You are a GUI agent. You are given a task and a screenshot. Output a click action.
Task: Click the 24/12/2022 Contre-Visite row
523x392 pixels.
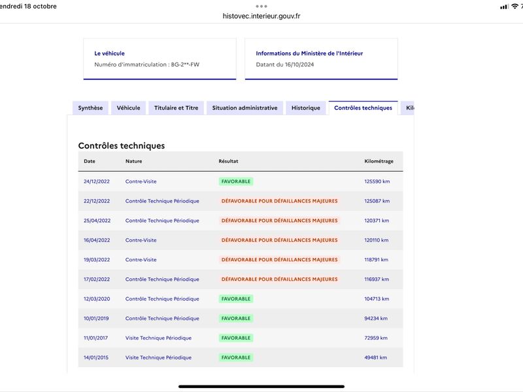(x=241, y=182)
